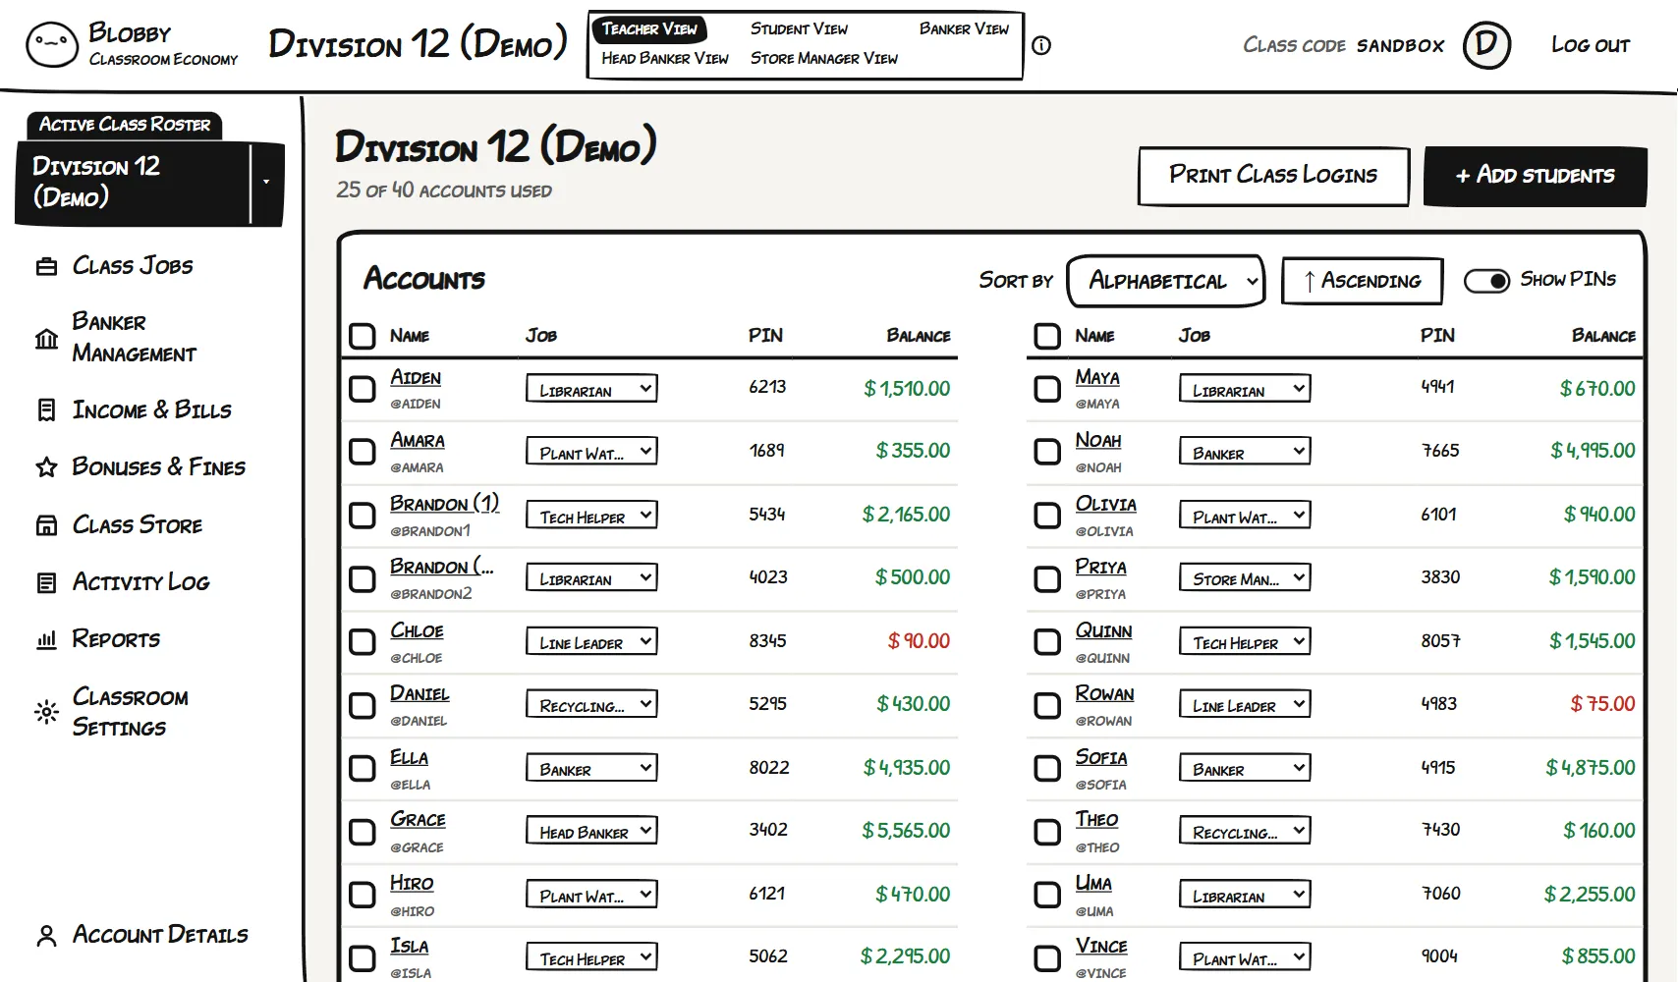Open the user avatar D icon

(x=1486, y=45)
